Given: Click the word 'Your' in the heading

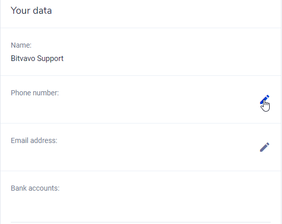Looking at the screenshot, I should coord(20,10).
